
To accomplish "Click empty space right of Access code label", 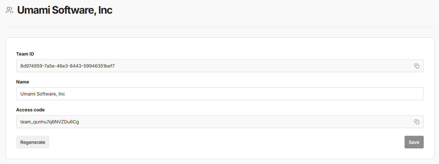I will 195,110.
